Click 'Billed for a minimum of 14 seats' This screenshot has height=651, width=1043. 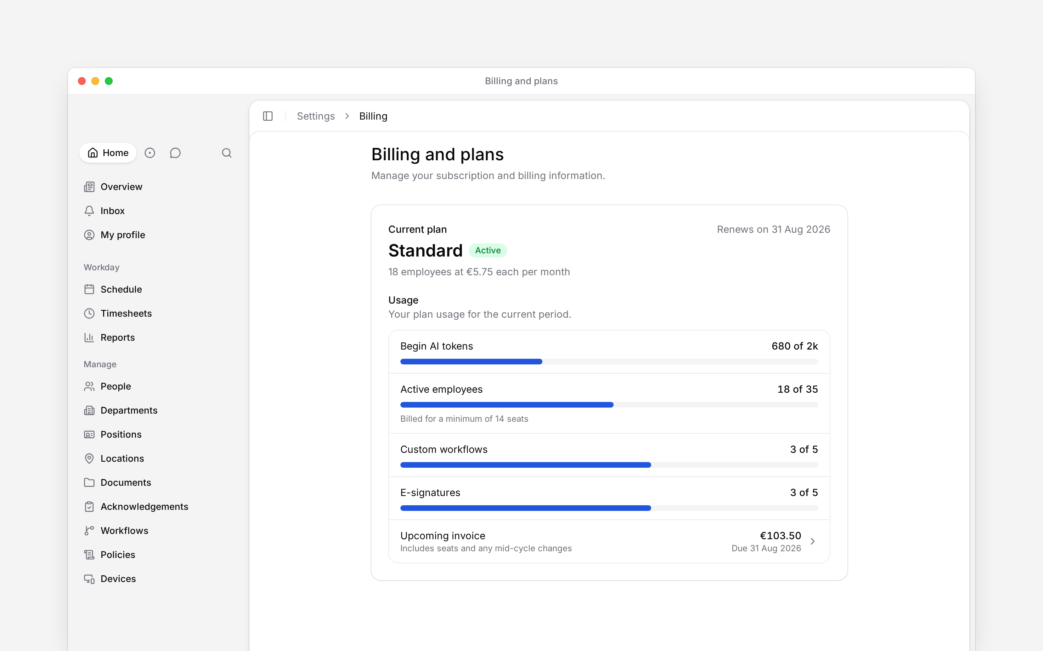click(464, 419)
